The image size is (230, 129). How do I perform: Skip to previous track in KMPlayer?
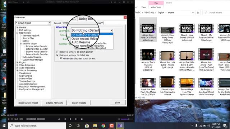65,119
